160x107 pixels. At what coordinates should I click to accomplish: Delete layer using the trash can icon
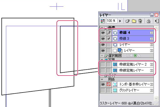pos(140,21)
